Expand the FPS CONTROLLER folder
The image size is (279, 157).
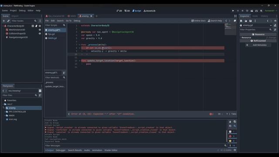5,112
